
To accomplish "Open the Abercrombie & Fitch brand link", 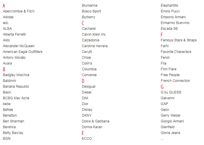I will 19,11.
